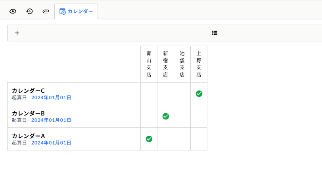Screen dimensions: 322x179
Task: Click empty カレンダーC cell under 青山支店
Action: pyautogui.click(x=149, y=94)
